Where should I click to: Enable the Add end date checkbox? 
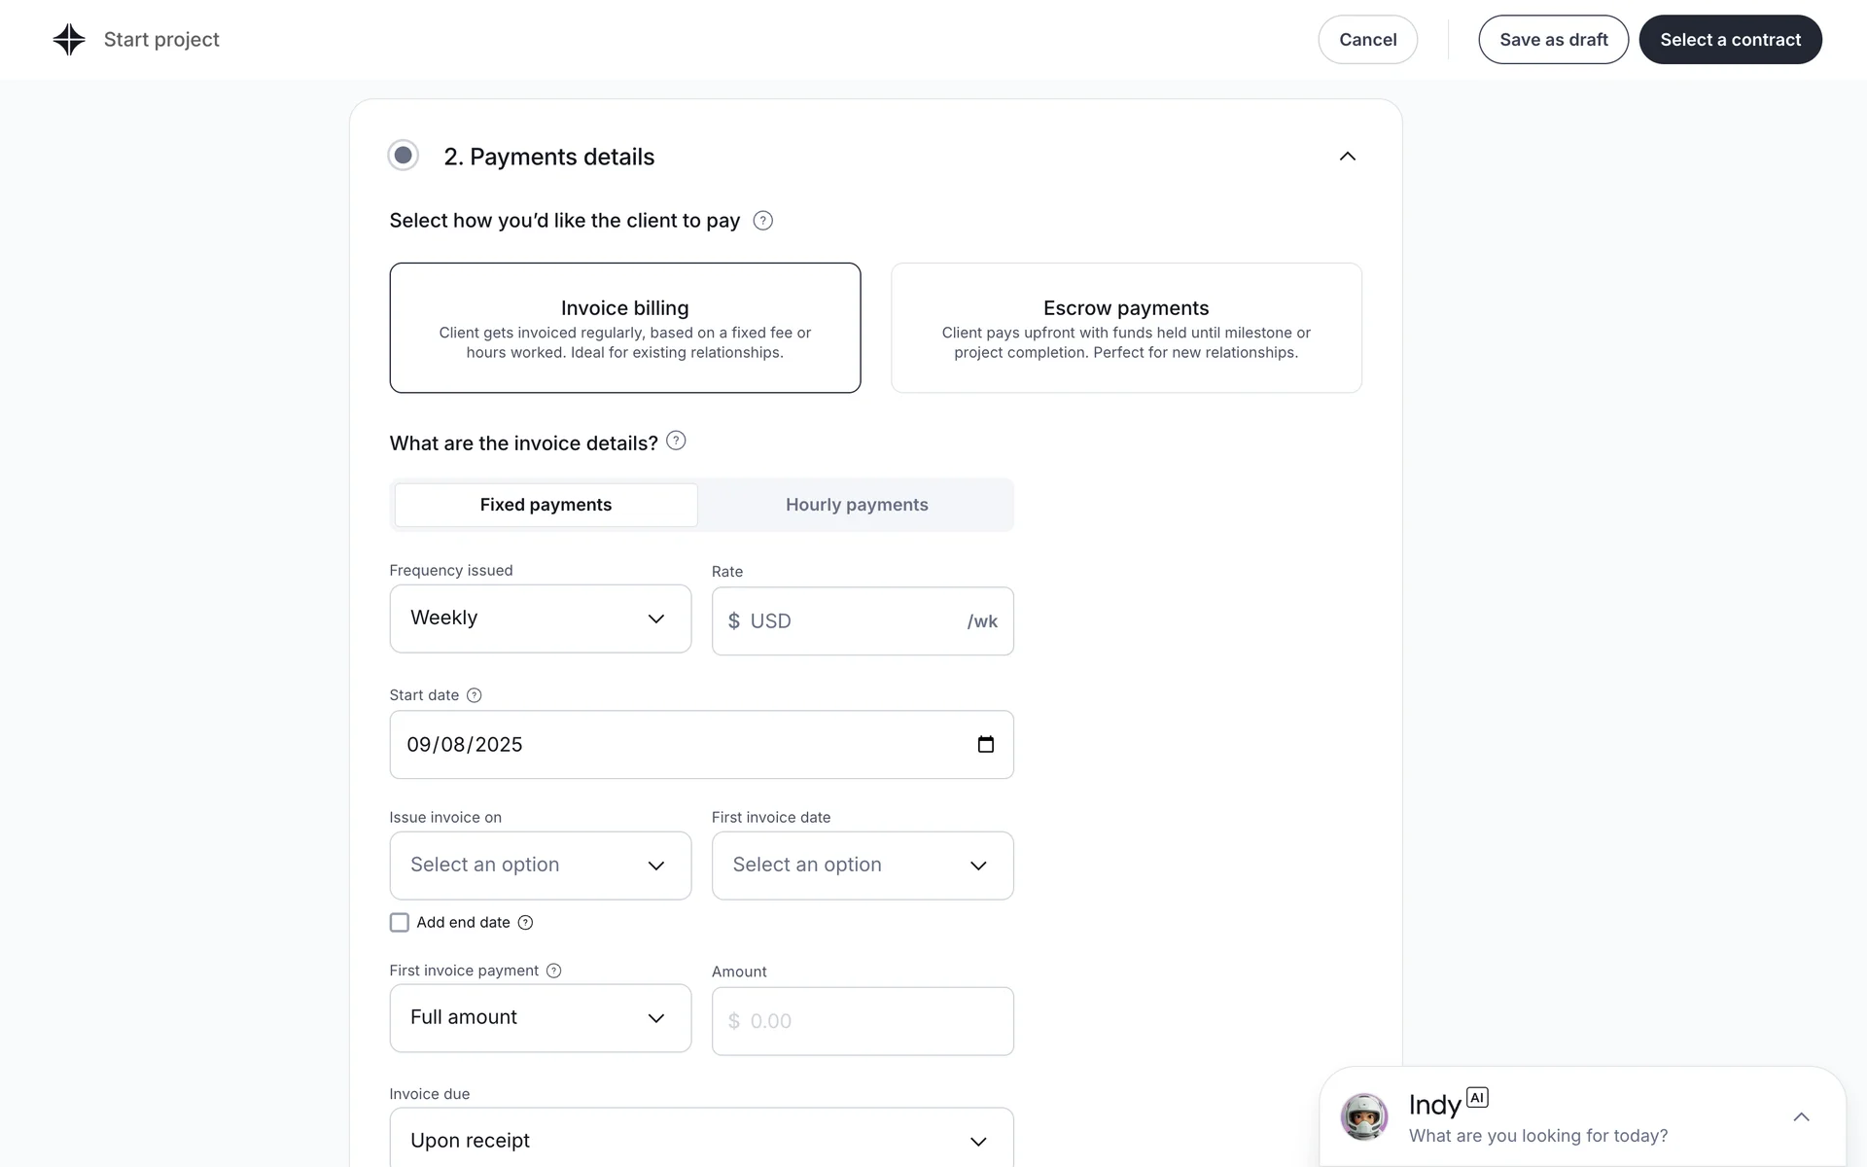[400, 923]
